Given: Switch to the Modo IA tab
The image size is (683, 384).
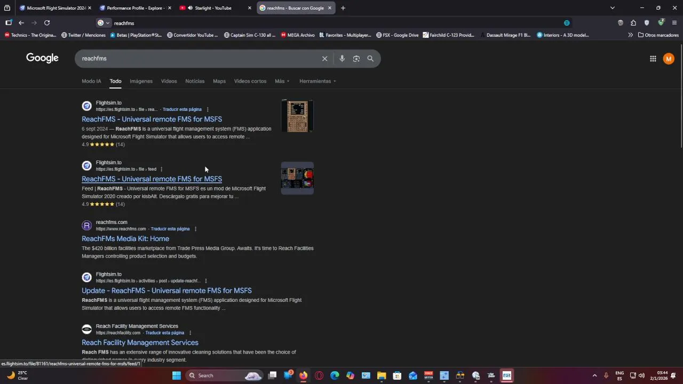Looking at the screenshot, I should tap(91, 81).
